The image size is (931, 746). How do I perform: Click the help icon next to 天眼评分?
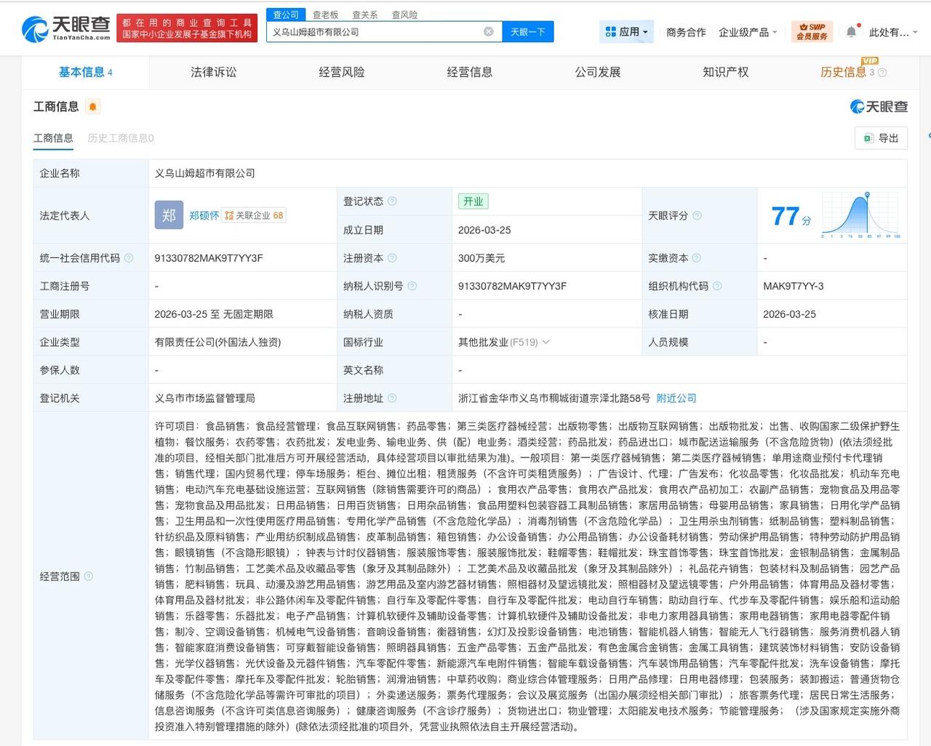(x=698, y=216)
